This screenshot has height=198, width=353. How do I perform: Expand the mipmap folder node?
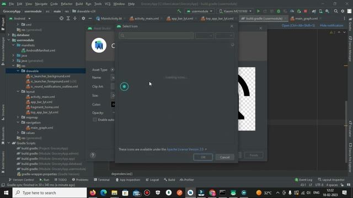18,117
